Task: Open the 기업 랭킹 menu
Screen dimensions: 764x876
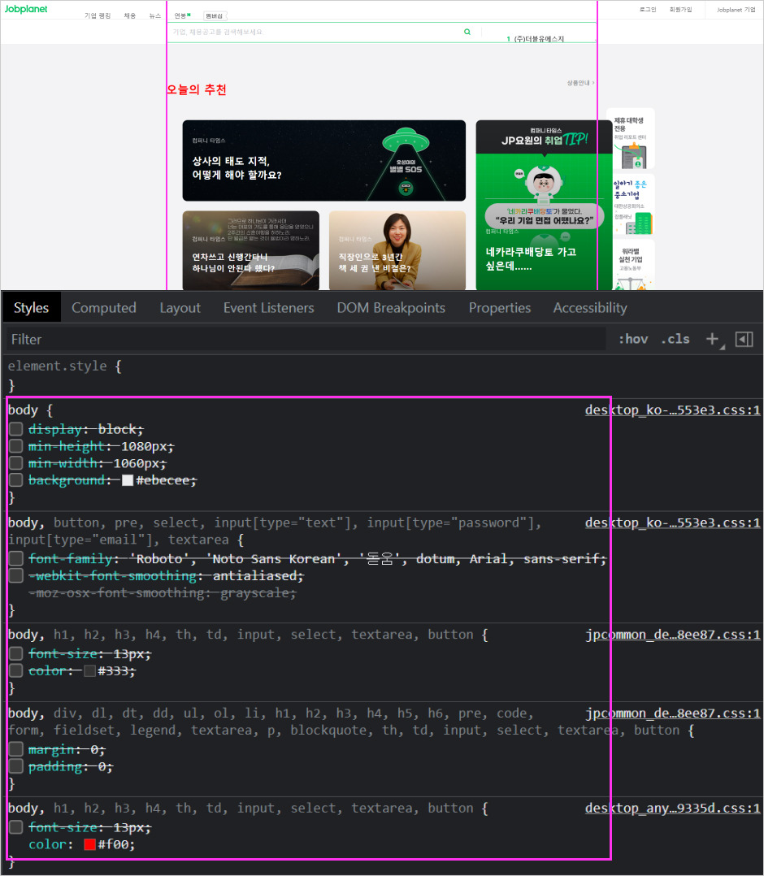Action: click(98, 15)
